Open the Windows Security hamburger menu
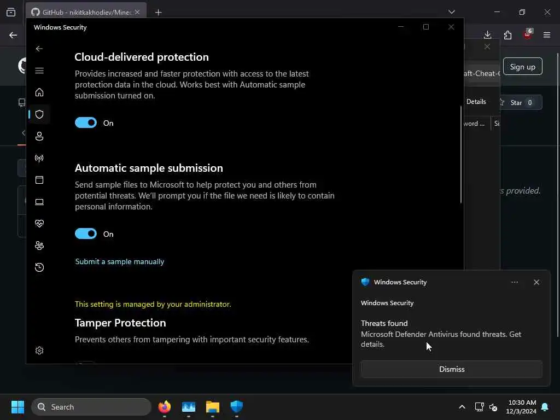 click(x=39, y=71)
